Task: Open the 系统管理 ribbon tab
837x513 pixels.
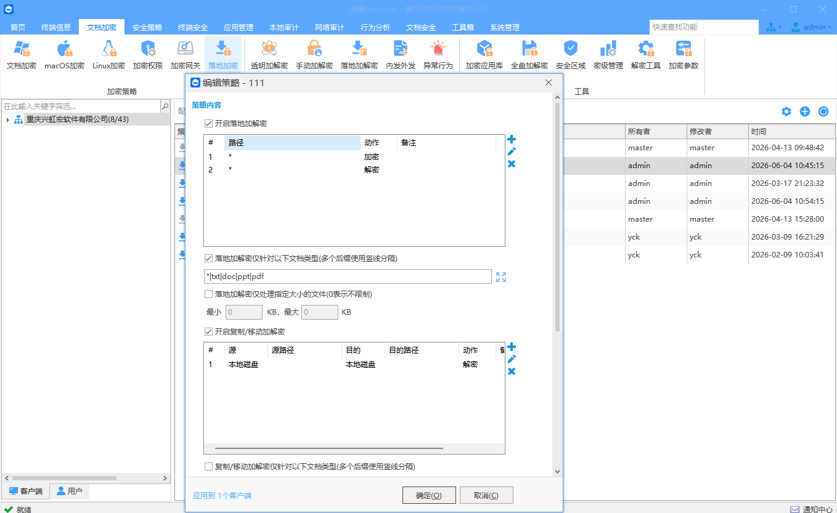Action: point(505,27)
